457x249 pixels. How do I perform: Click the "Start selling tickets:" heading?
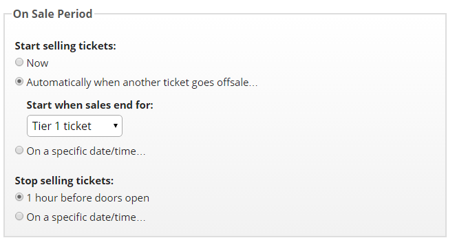[65, 46]
